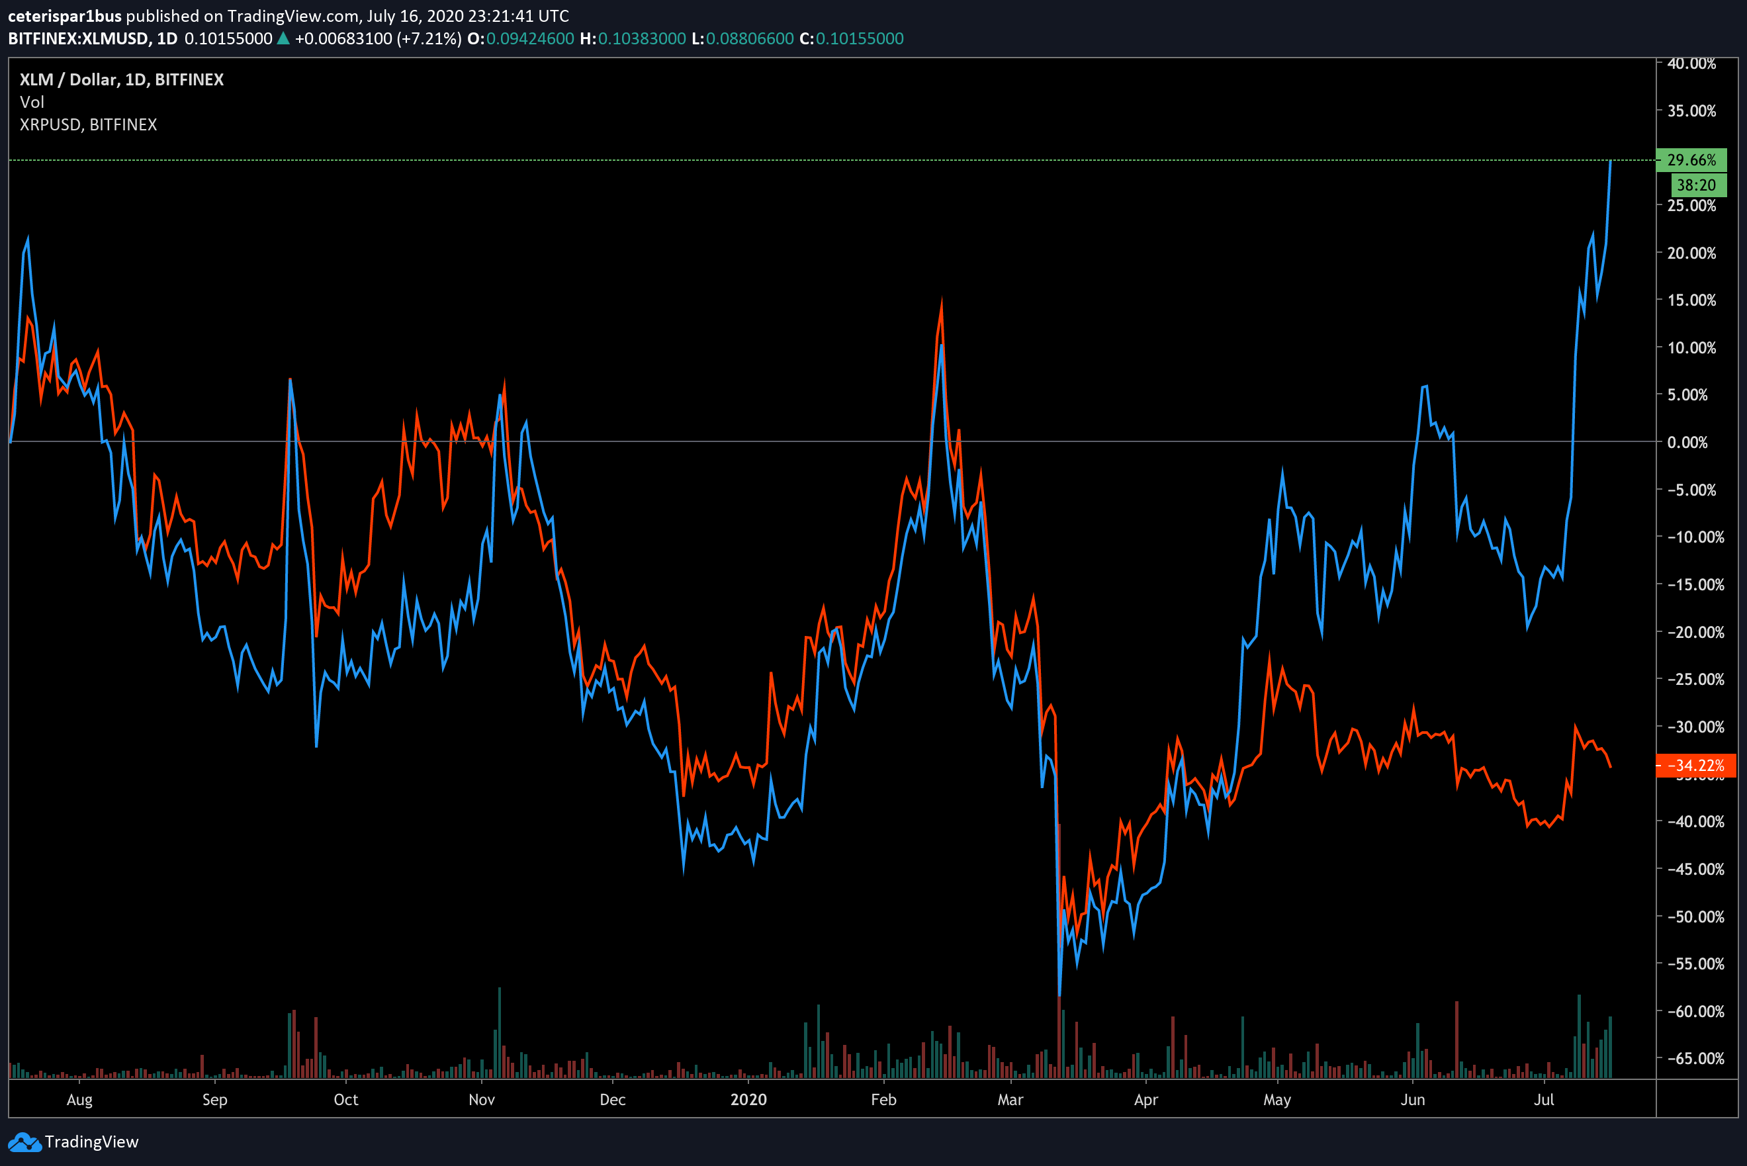Click the Jul label on time axis
This screenshot has width=1747, height=1166.
1544,1100
